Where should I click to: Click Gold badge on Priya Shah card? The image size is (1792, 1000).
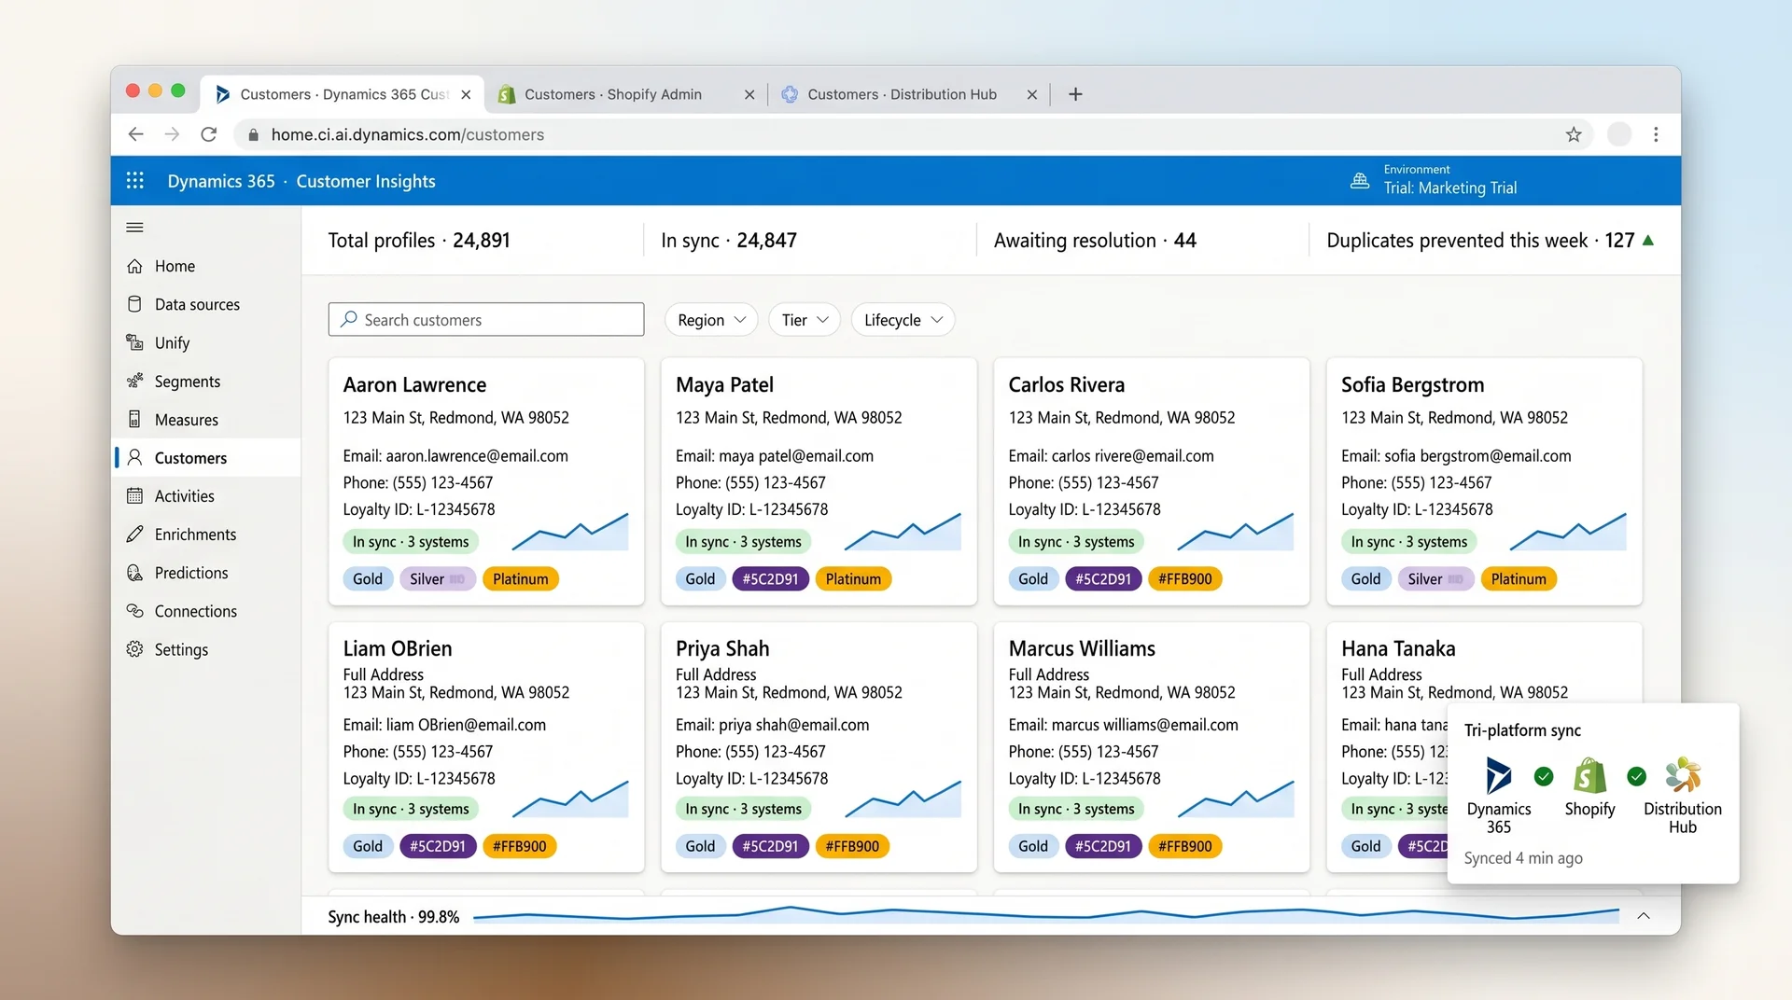700,846
